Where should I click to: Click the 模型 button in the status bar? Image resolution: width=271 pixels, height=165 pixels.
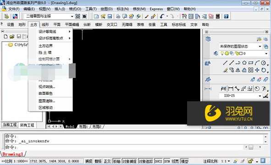click(185, 161)
